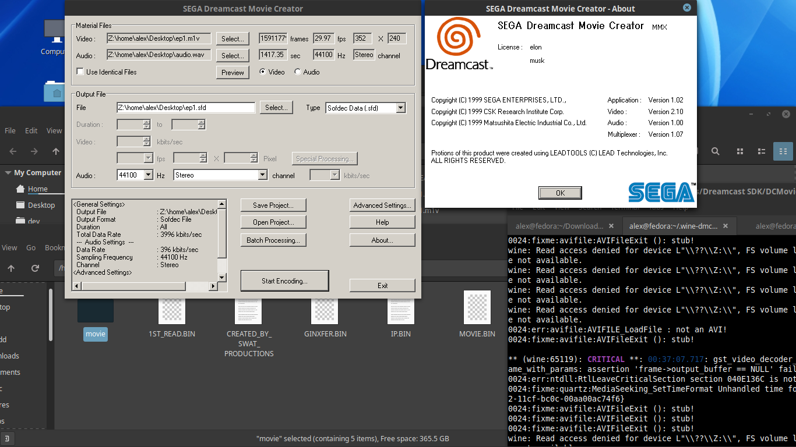Screen dimensions: 796x447
Task: Click the Exit button
Action: pos(382,286)
